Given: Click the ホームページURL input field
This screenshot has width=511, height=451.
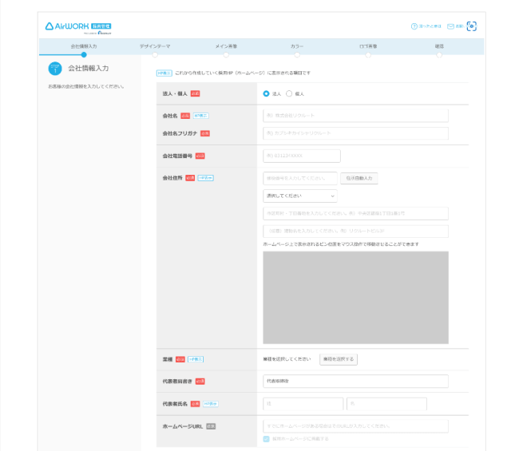Looking at the screenshot, I should [355, 426].
